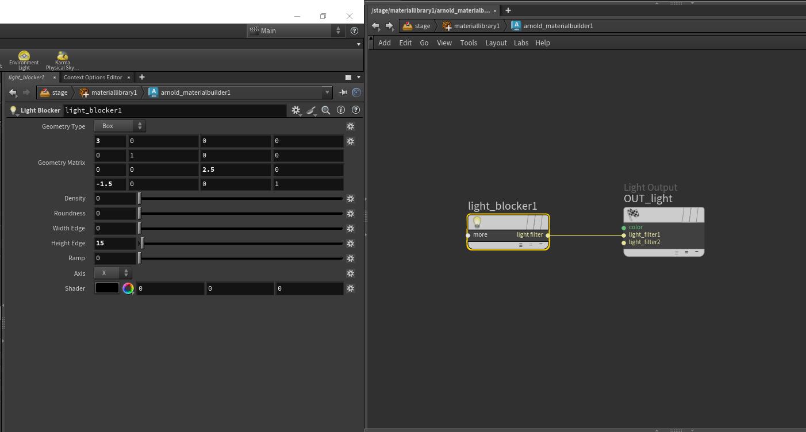Click materiallibrary1 in the network path bar

click(476, 26)
